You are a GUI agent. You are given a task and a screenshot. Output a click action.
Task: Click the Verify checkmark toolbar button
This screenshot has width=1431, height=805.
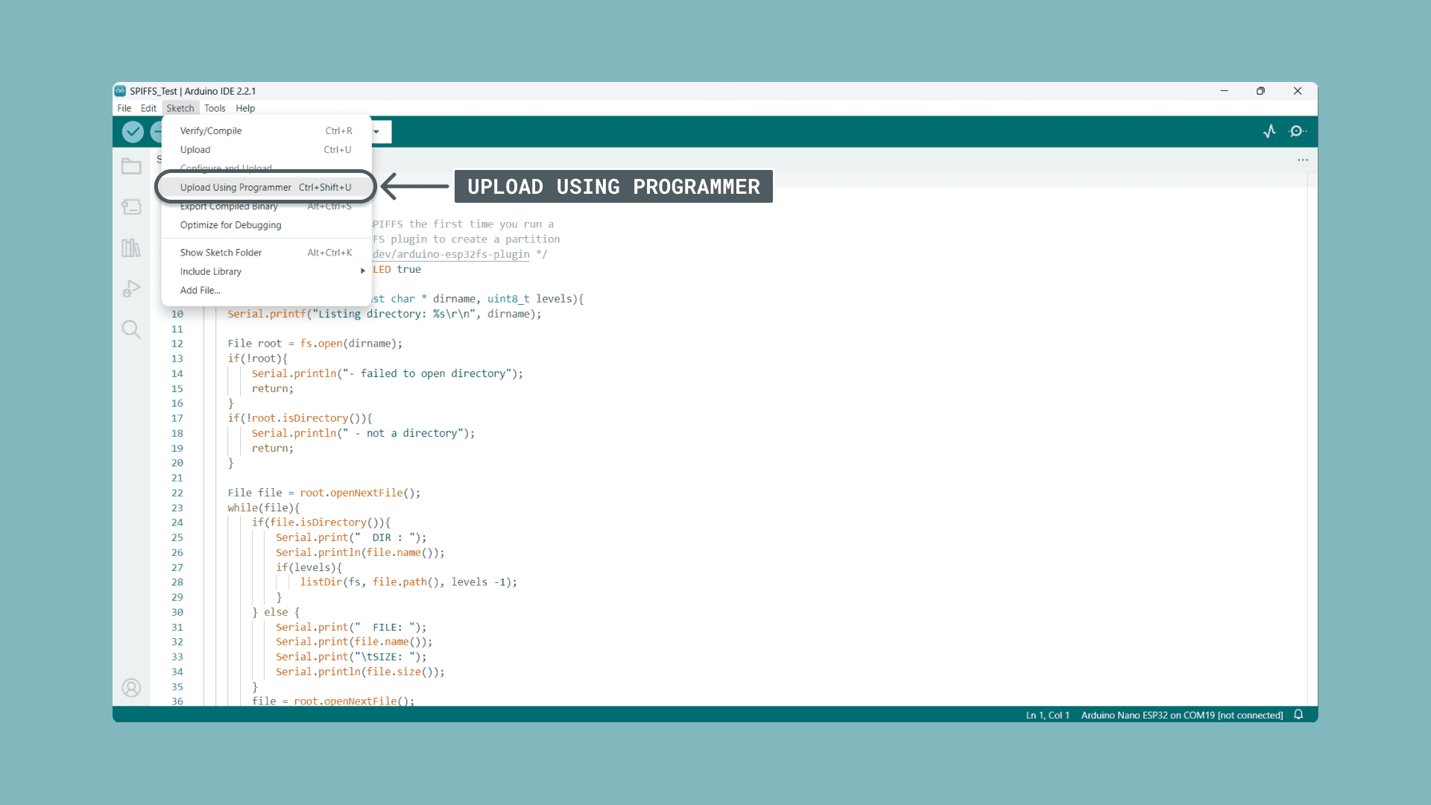(x=133, y=132)
